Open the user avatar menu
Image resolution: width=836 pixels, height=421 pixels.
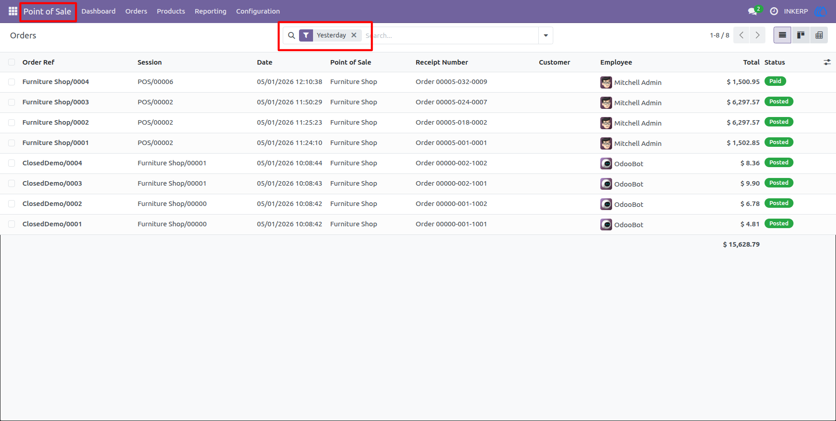pyautogui.click(x=820, y=11)
